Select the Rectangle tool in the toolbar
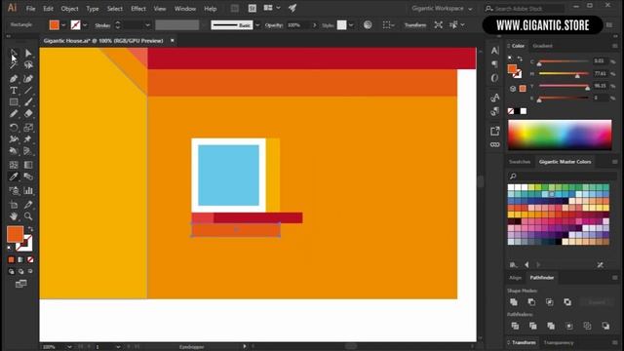Image resolution: width=624 pixels, height=351 pixels. (x=13, y=102)
